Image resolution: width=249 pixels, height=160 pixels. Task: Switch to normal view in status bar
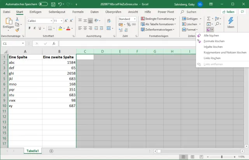tap(184, 157)
